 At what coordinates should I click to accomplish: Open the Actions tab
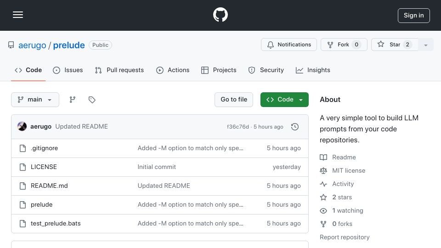click(173, 70)
